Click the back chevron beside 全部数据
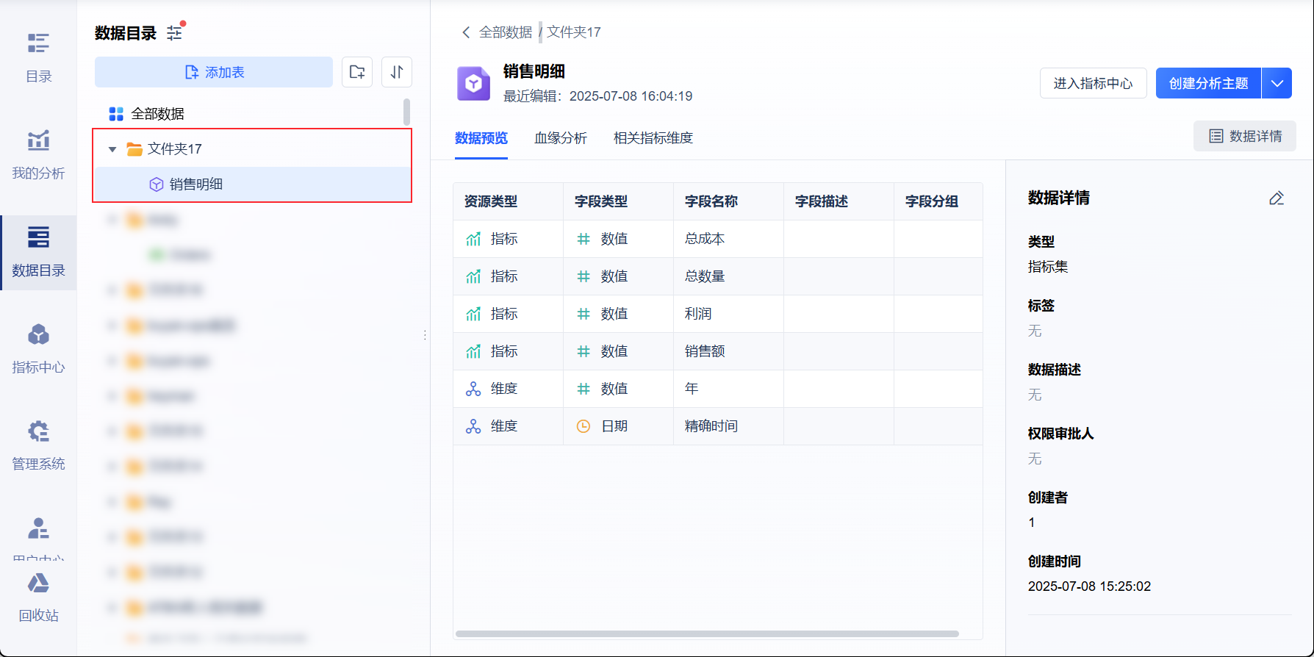1314x657 pixels. [x=465, y=32]
